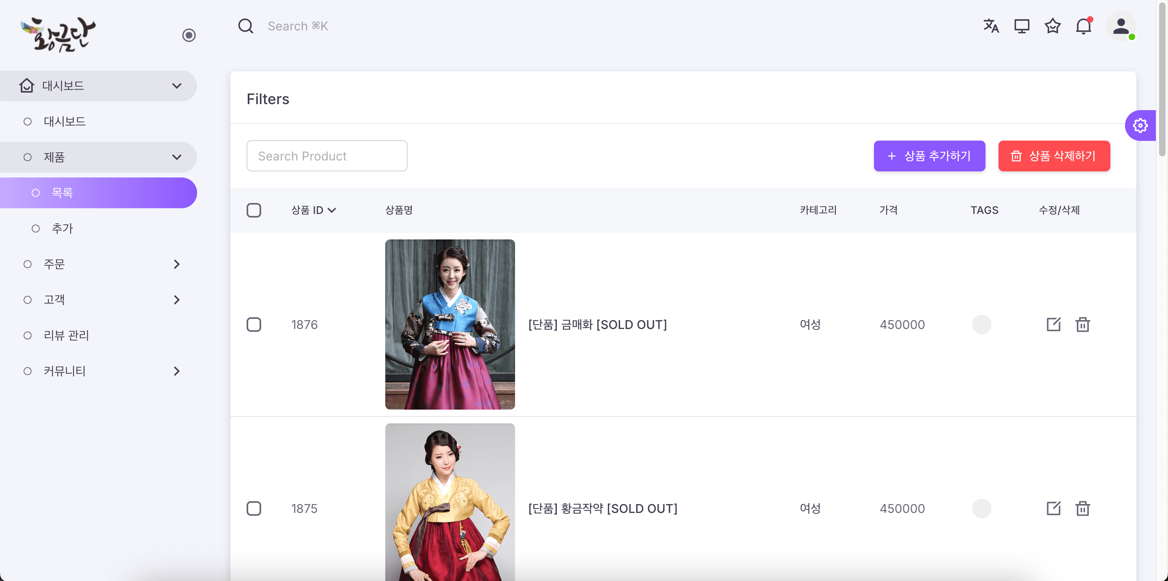
Task: Edit product 1876 with pencil icon
Action: (1053, 324)
